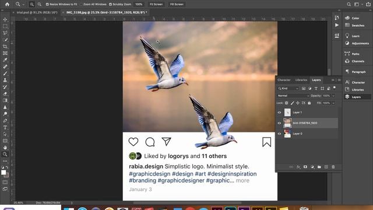Choose the Zoom Out magnifier option
The height and width of the screenshot is (210, 373).
(x=40, y=4)
